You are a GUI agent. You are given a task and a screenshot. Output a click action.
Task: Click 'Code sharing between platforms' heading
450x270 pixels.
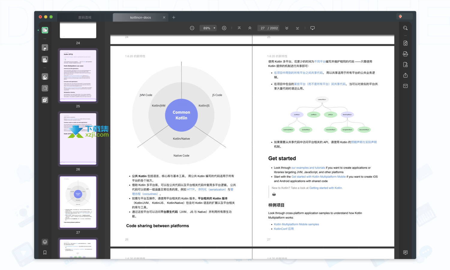tap(157, 226)
